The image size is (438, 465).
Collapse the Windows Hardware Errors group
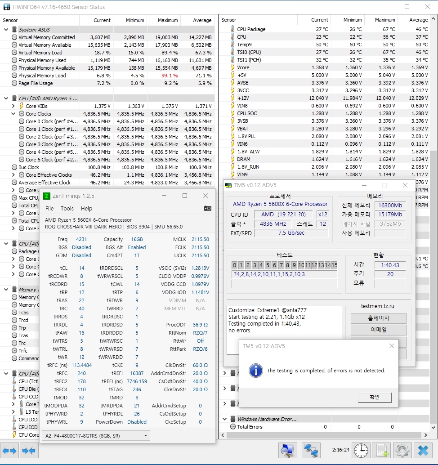click(225, 419)
